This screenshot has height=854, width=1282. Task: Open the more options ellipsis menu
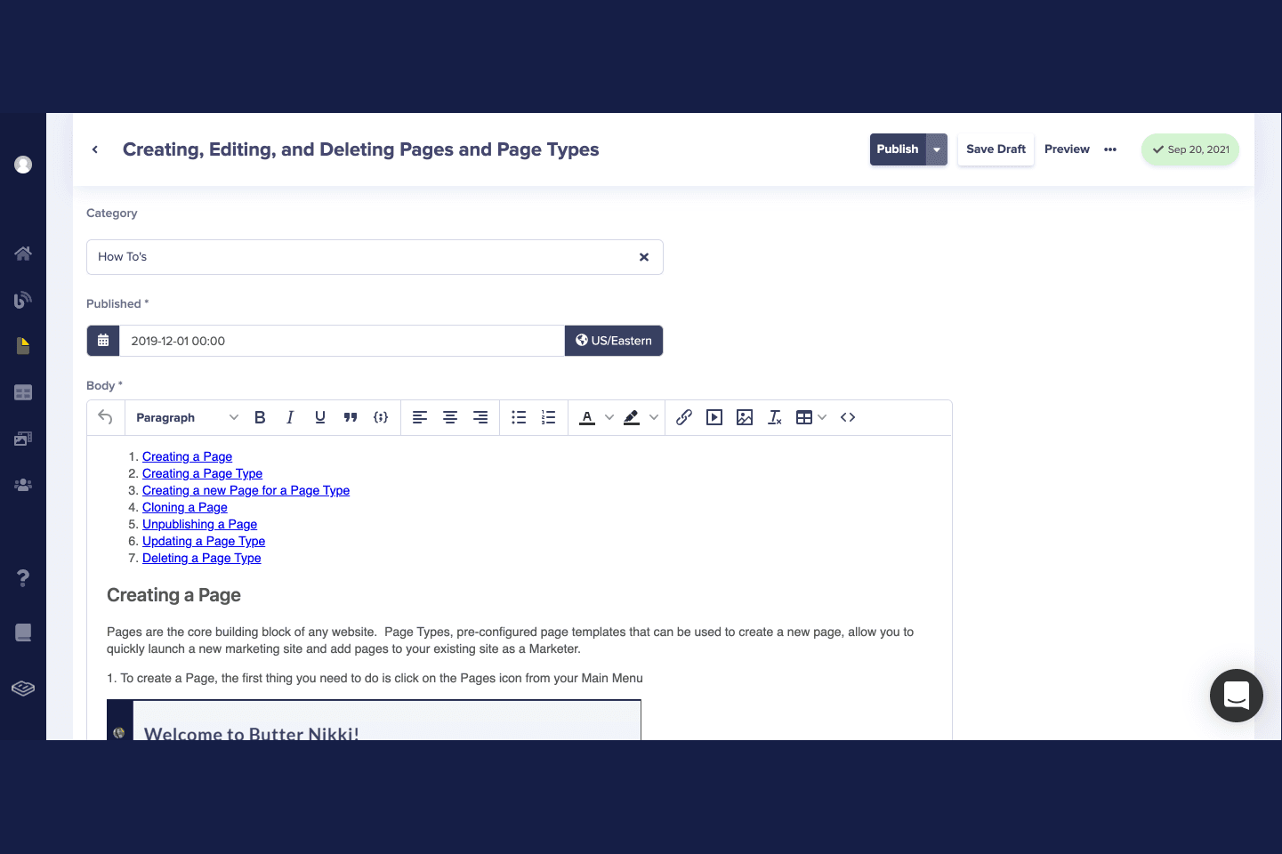pos(1110,149)
